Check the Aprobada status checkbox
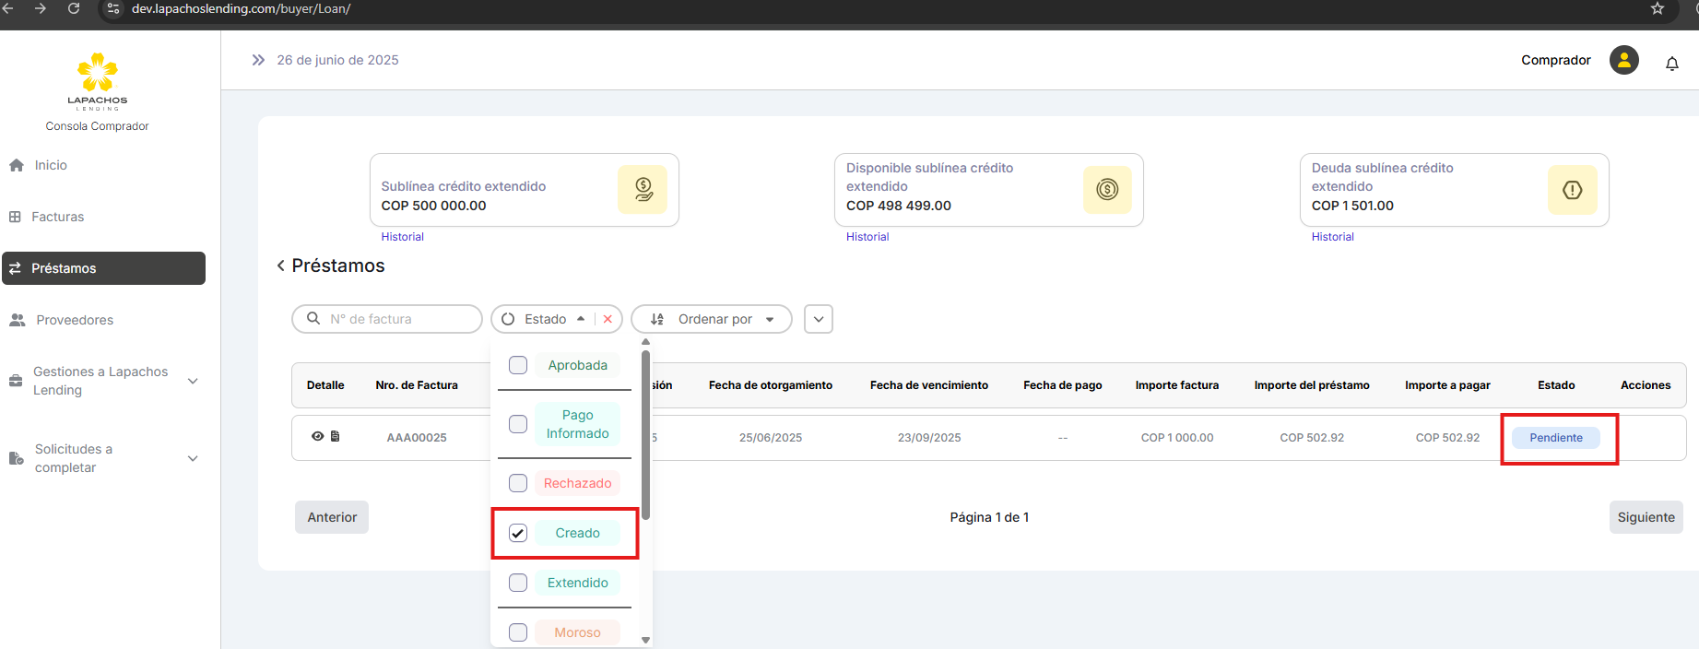This screenshot has width=1699, height=649. 518,365
